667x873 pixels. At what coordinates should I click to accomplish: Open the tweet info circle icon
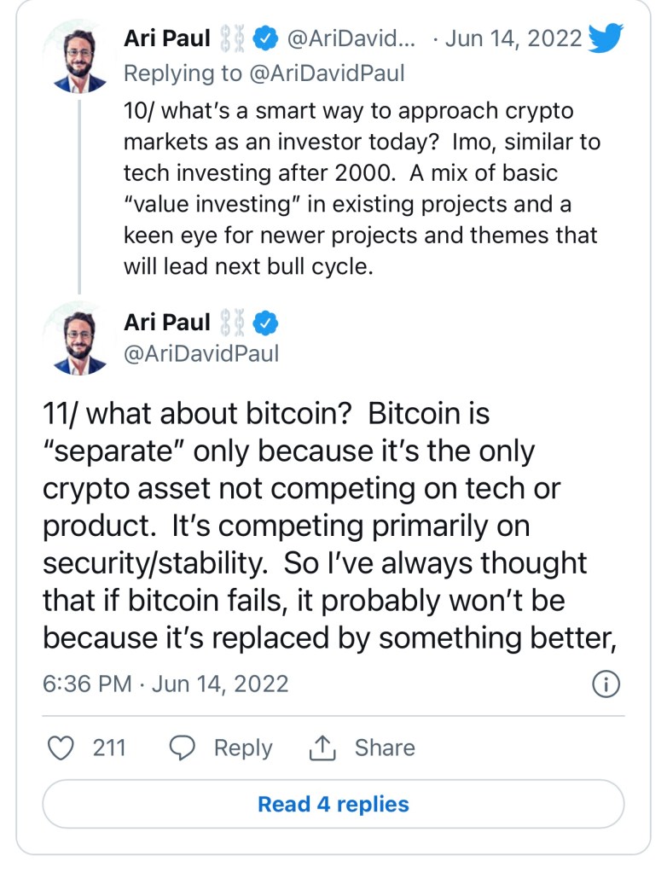click(x=606, y=684)
